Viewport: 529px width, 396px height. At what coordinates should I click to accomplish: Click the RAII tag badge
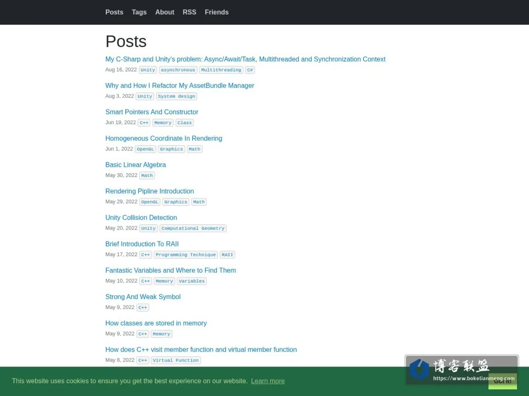pyautogui.click(x=227, y=255)
